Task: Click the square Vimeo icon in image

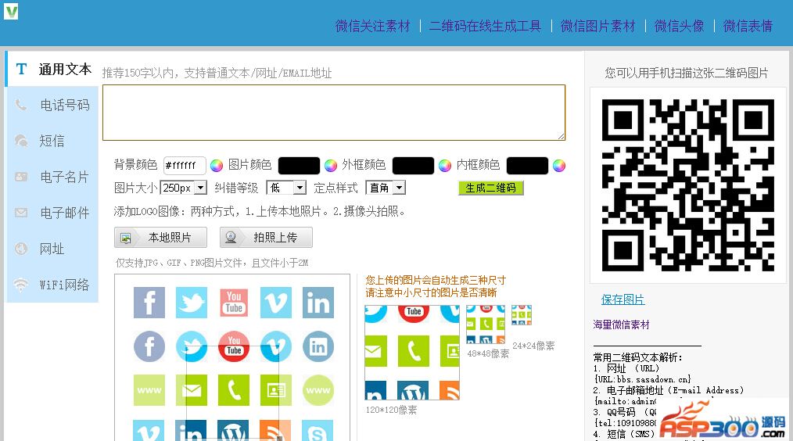Action: [x=276, y=303]
